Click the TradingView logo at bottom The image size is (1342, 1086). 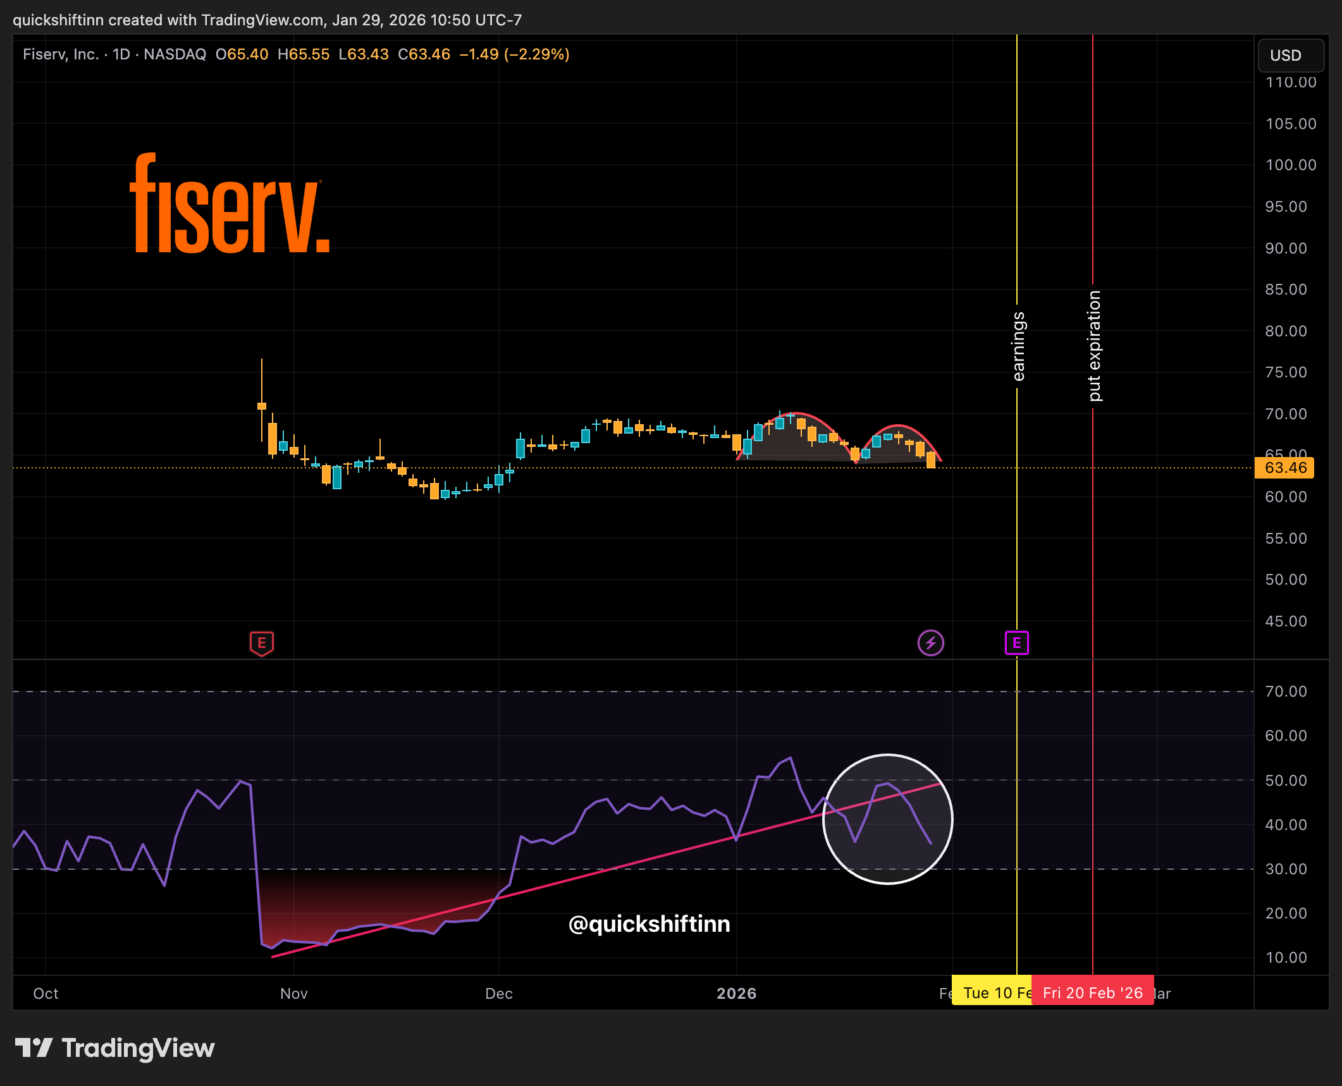[114, 1048]
